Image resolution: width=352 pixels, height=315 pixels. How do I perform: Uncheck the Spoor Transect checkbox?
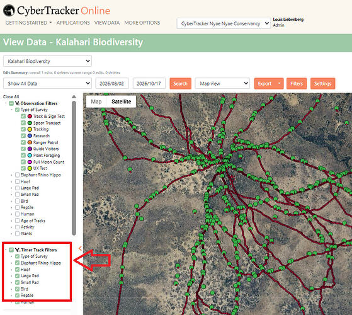(x=23, y=123)
